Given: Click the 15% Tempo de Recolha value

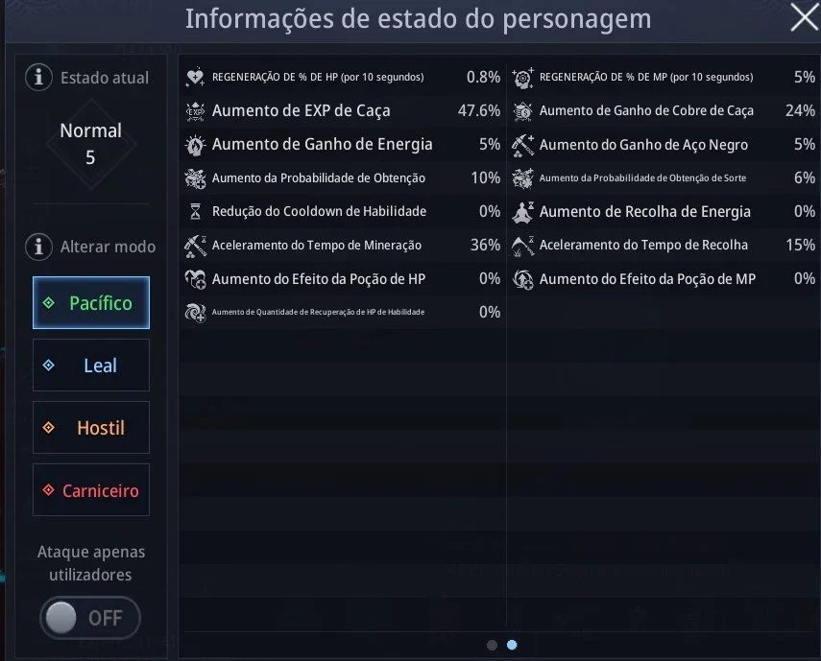Looking at the screenshot, I should pos(800,245).
